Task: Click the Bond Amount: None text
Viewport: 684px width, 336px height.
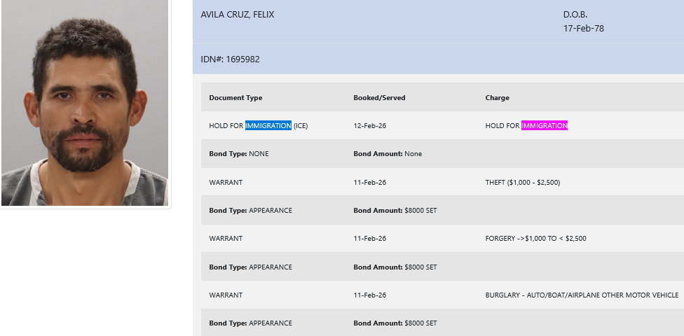Action: 388,154
